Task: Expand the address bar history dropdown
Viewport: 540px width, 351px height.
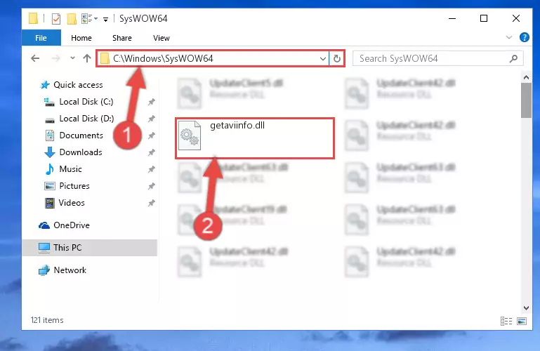Action: point(323,58)
